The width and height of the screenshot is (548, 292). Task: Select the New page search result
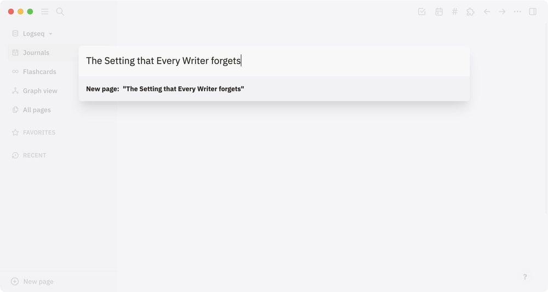click(274, 89)
